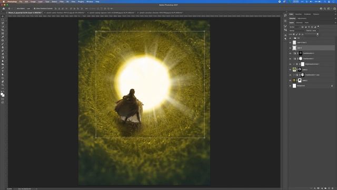Select the Pen tool
This screenshot has width=337, height=190.
[3, 68]
